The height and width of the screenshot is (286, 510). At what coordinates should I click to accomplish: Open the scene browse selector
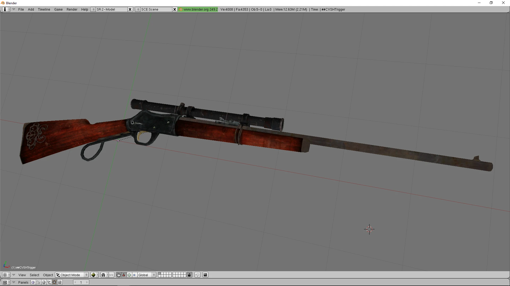138,9
